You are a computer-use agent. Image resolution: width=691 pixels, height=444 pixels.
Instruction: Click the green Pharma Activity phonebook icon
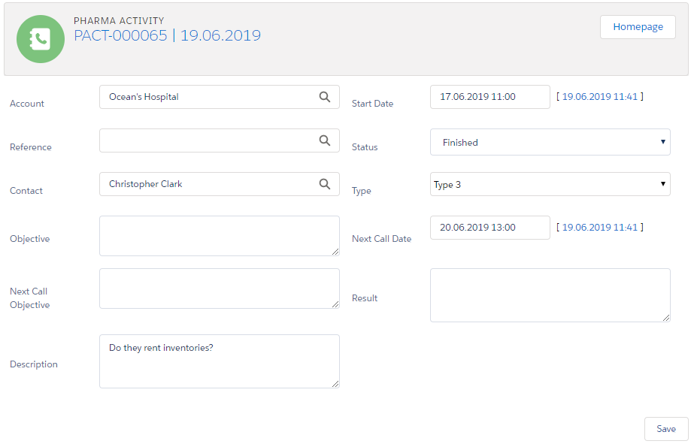pos(41,39)
